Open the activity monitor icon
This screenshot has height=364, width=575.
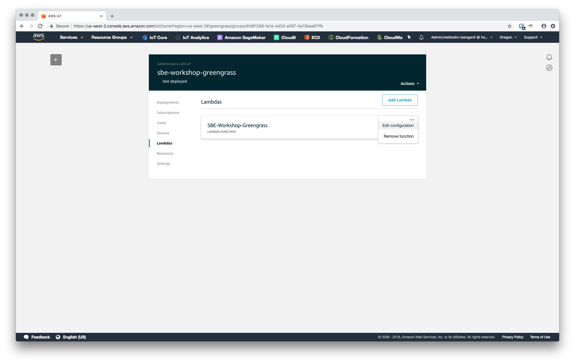[549, 68]
